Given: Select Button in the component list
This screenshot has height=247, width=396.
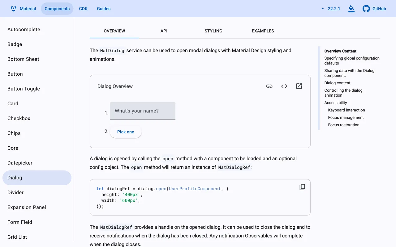Looking at the screenshot, I should (37, 74).
